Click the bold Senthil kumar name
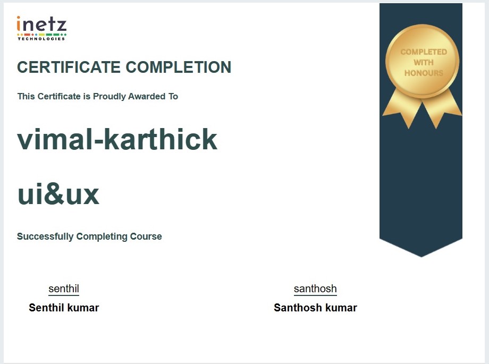Viewport: 489px width, 364px height. [x=64, y=308]
